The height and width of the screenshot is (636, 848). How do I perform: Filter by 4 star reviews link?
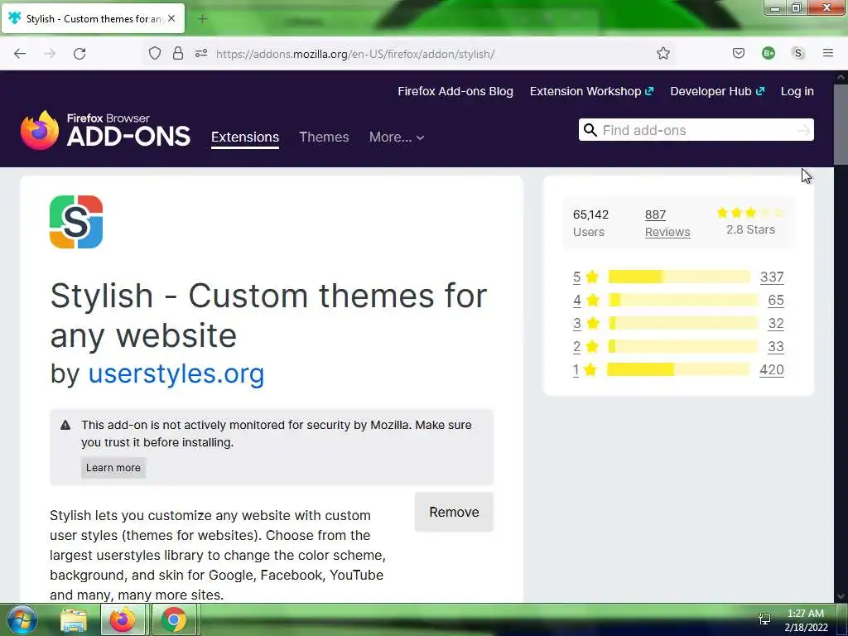pos(577,300)
